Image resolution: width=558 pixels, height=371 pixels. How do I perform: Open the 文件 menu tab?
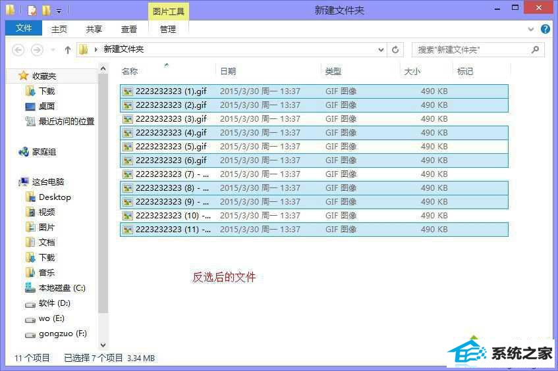click(24, 28)
